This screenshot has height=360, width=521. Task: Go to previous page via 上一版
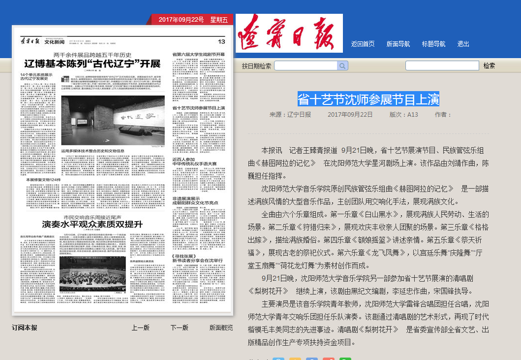[140, 327]
